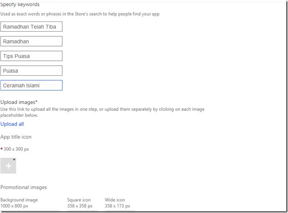The image size is (288, 213).
Task: Click into the 'Ceramah Islami' keyword field
Action: 31,85
